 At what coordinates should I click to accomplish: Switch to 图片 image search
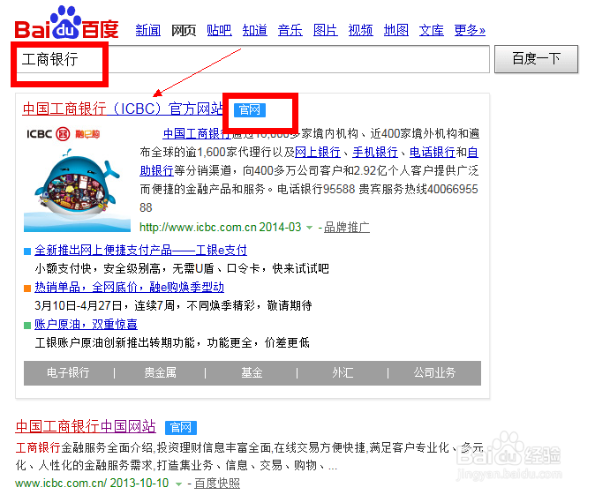[x=325, y=30]
